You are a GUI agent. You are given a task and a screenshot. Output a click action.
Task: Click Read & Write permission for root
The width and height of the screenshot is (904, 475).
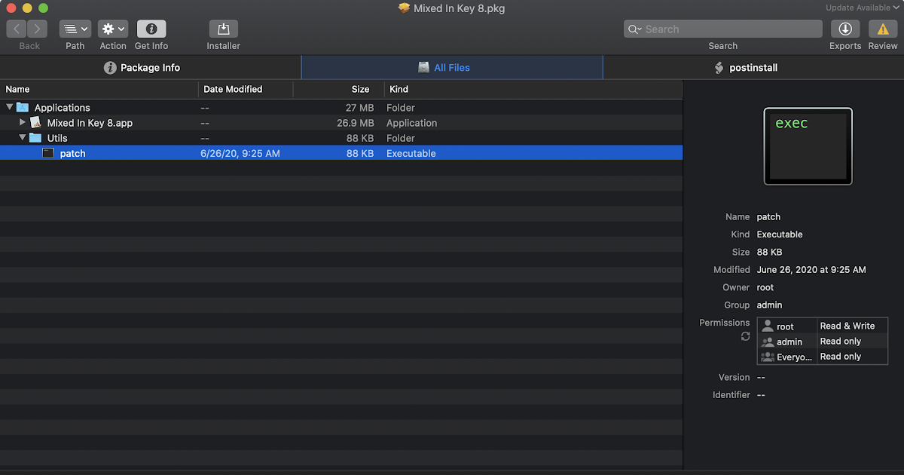point(847,326)
